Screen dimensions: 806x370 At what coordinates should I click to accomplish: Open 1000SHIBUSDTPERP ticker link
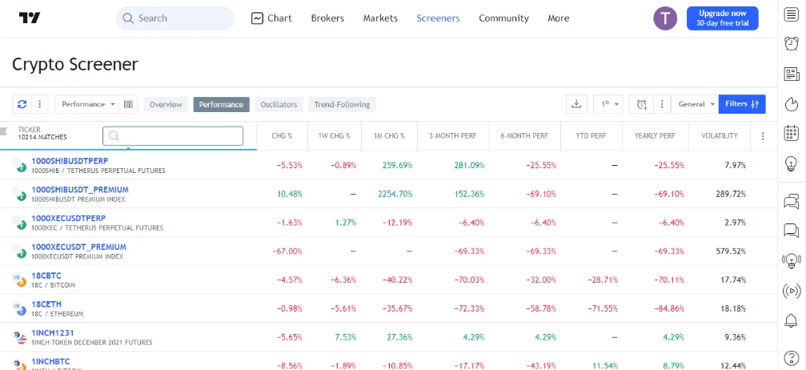(x=70, y=161)
